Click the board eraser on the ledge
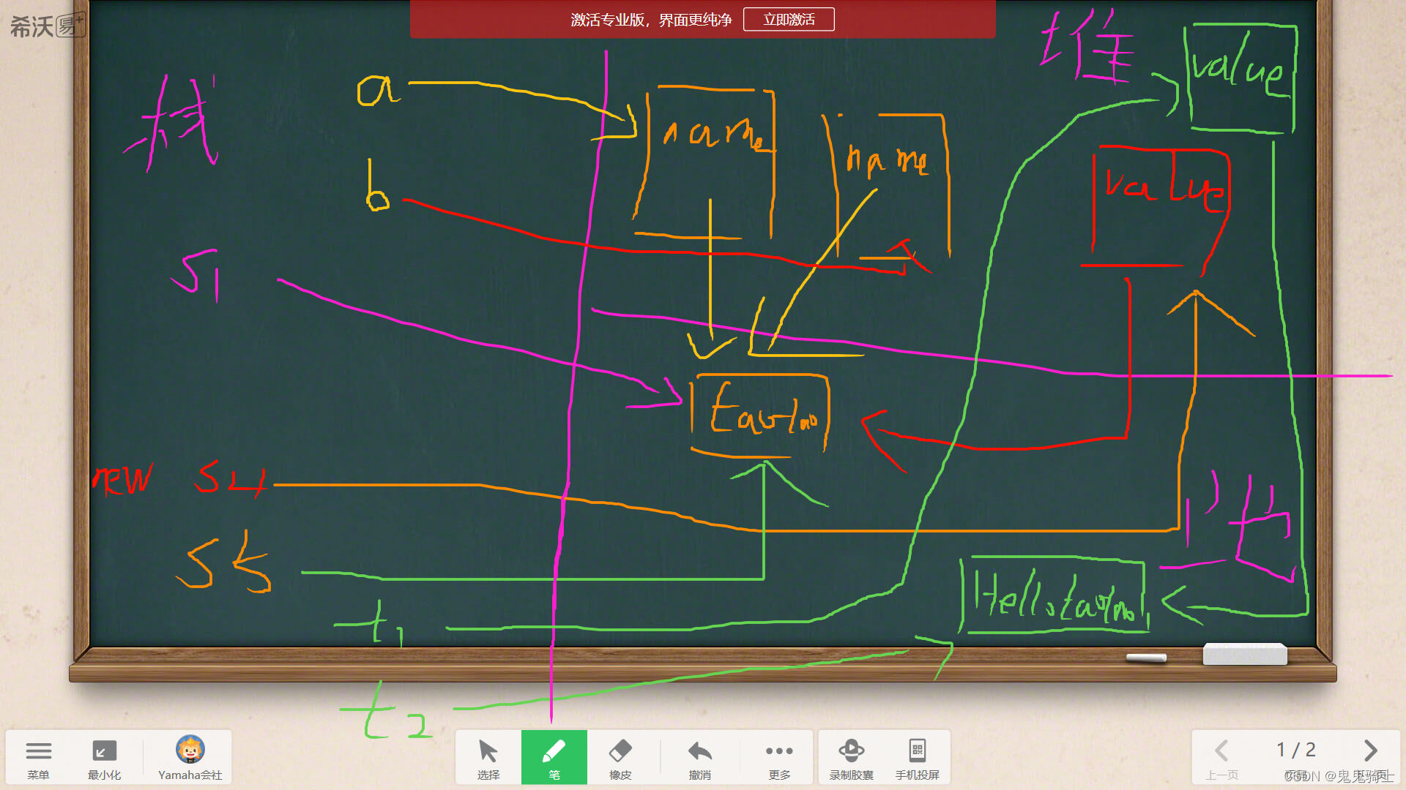 [x=1245, y=654]
